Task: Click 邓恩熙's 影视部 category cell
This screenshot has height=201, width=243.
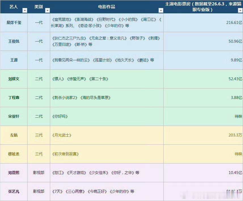Action: 39,173
